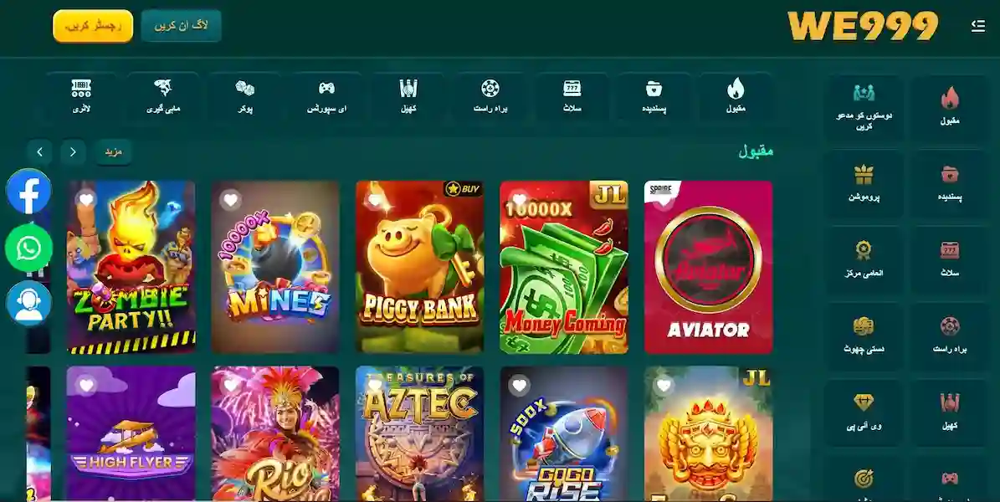The image size is (1000, 502).
Task: Open Manual Rebate (دستی چھوٹ) in the sidebar
Action: click(x=864, y=336)
